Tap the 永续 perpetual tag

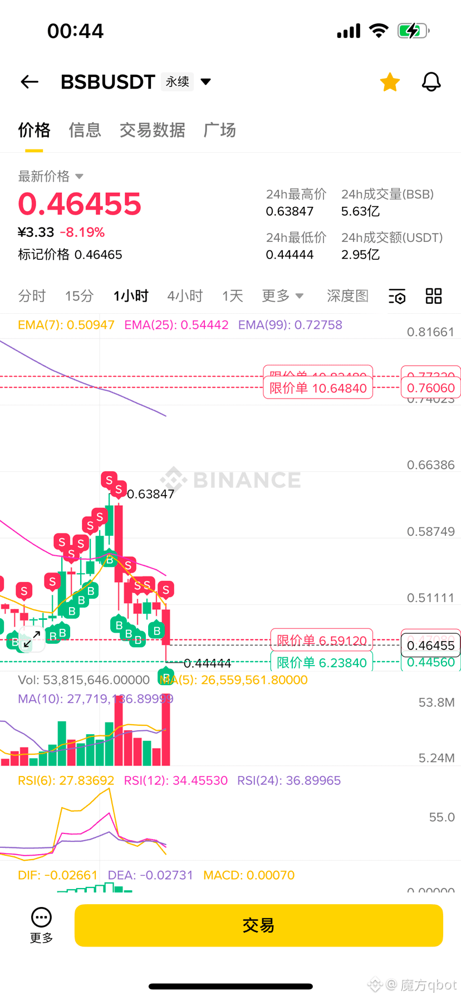click(178, 82)
